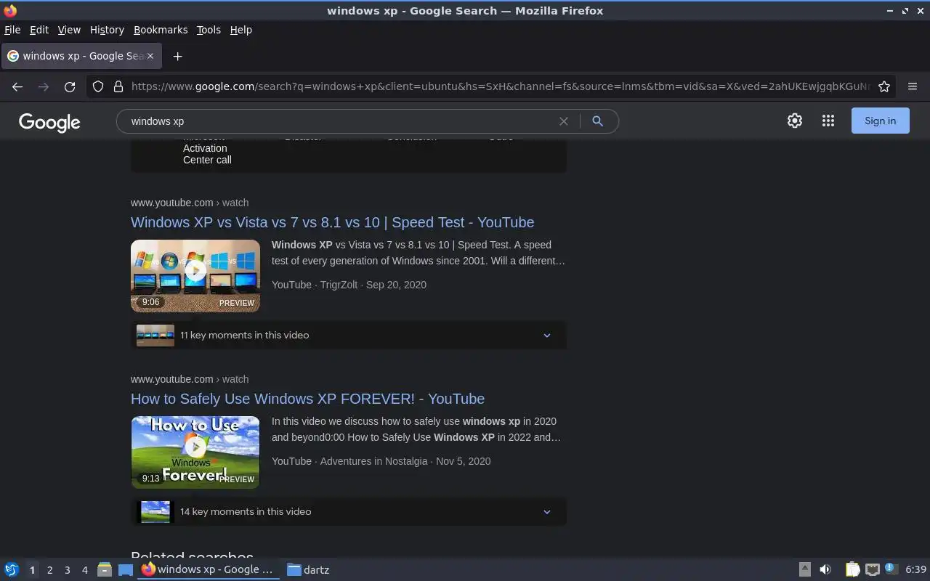The width and height of the screenshot is (930, 581).
Task: Reload the current page
Action: 70,86
